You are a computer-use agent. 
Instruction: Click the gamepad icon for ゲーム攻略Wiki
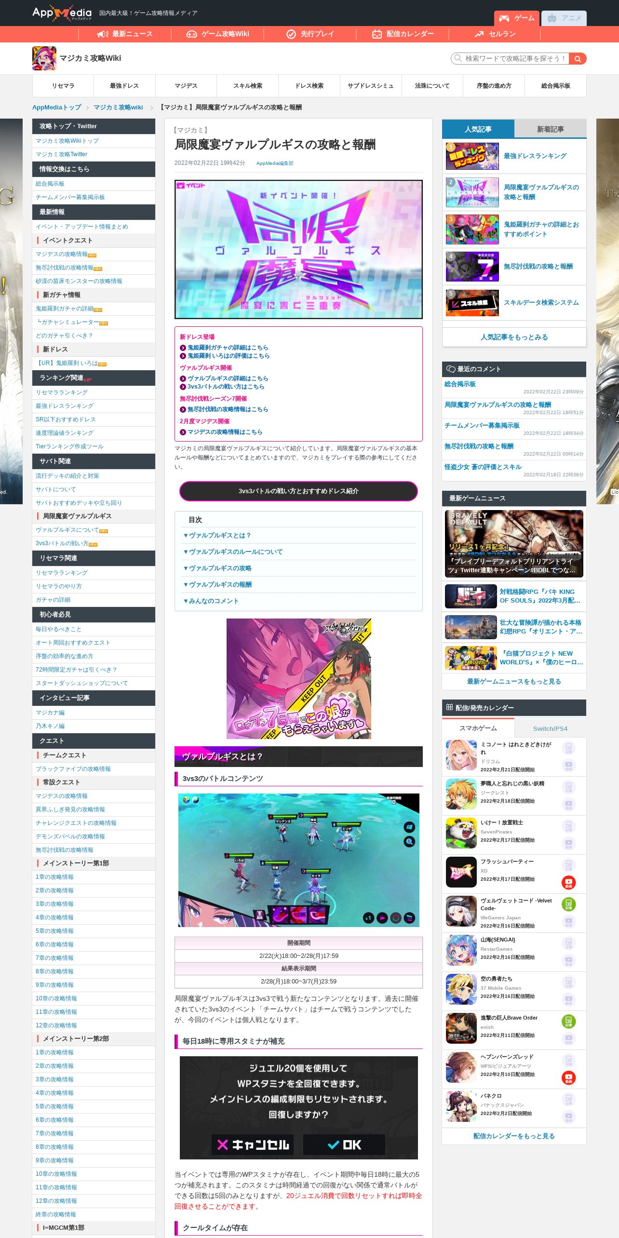point(192,34)
